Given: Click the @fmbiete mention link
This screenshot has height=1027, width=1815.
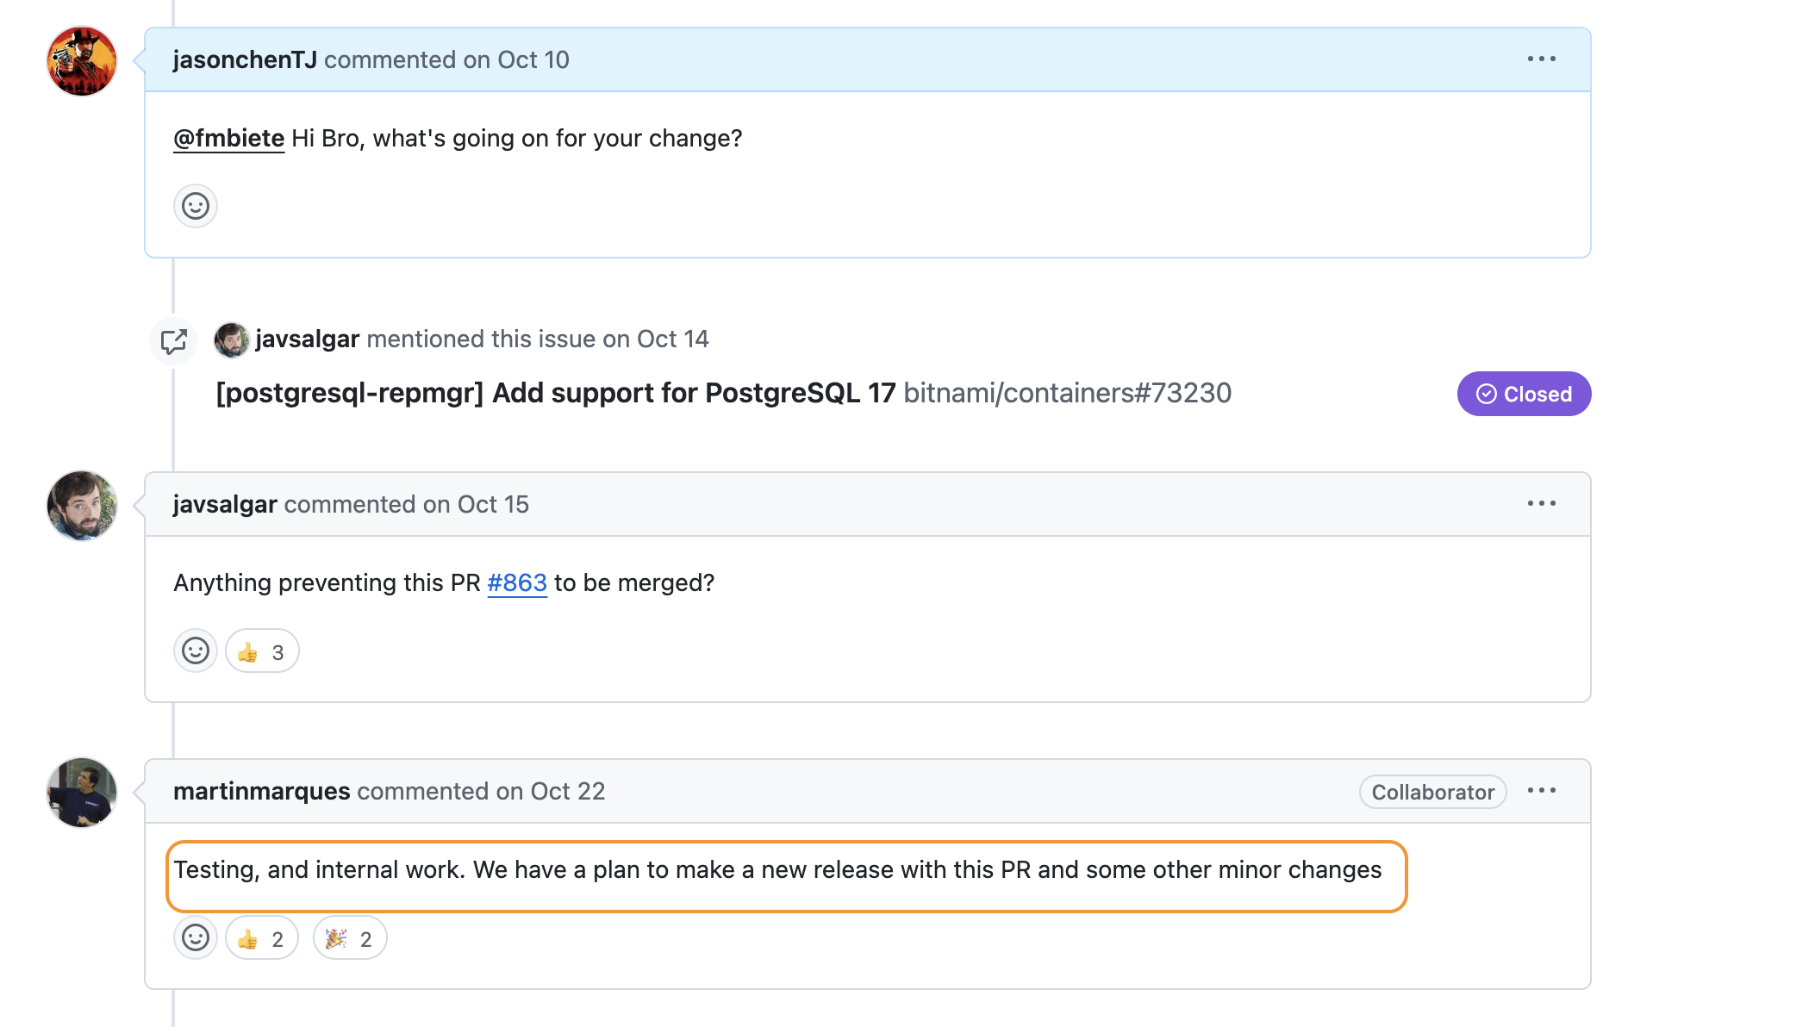Looking at the screenshot, I should tap(228, 139).
